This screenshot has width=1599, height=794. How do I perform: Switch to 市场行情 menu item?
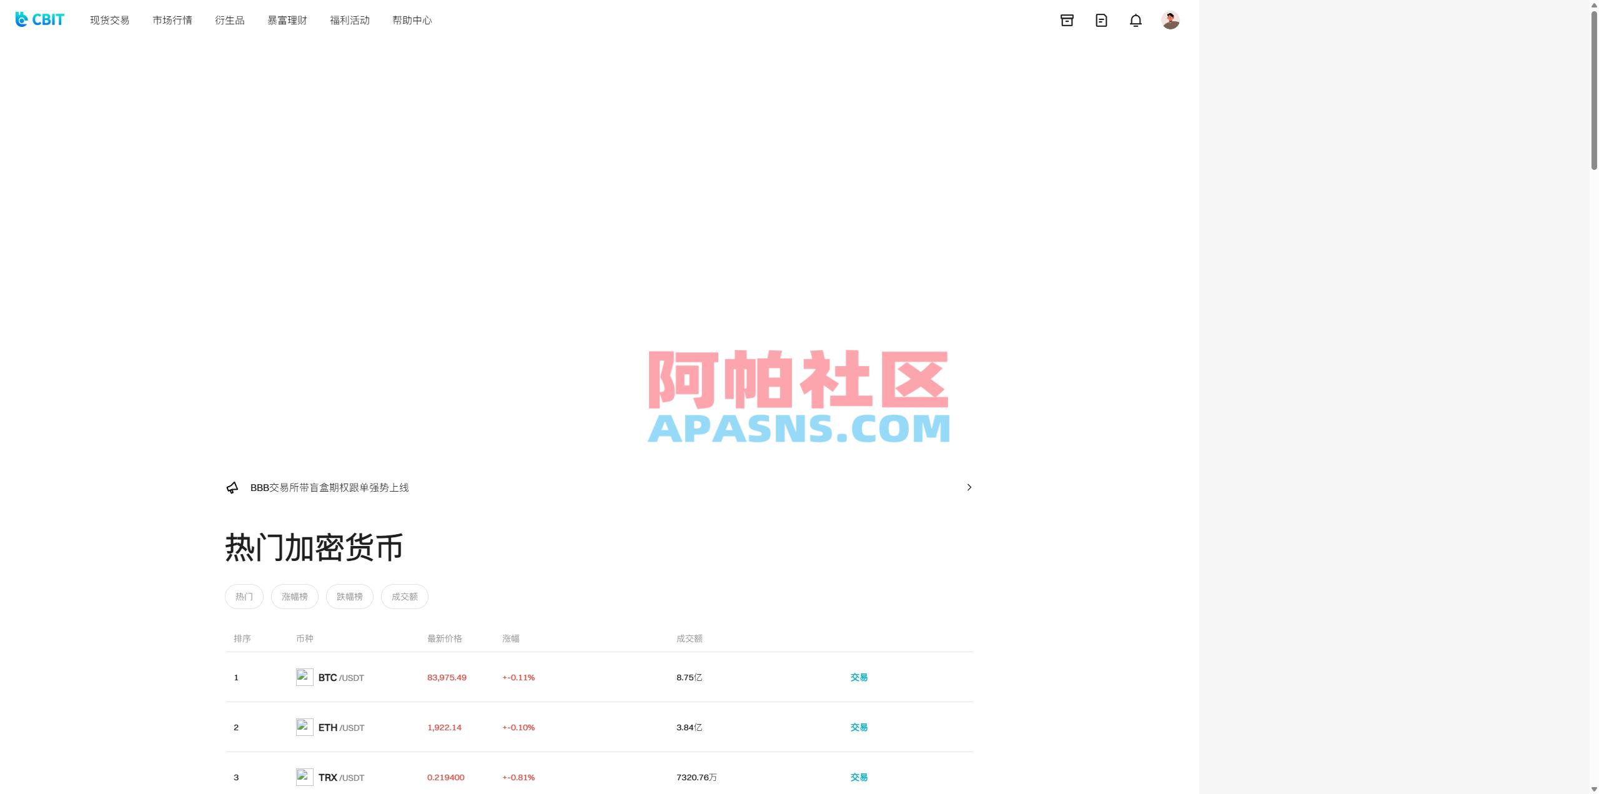(172, 20)
